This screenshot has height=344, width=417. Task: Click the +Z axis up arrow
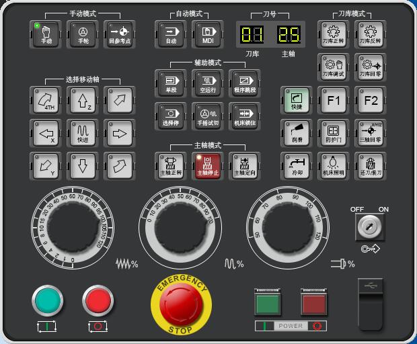click(83, 101)
